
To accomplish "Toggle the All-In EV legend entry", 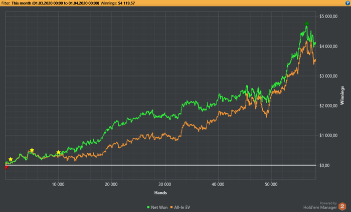I will (x=181, y=207).
